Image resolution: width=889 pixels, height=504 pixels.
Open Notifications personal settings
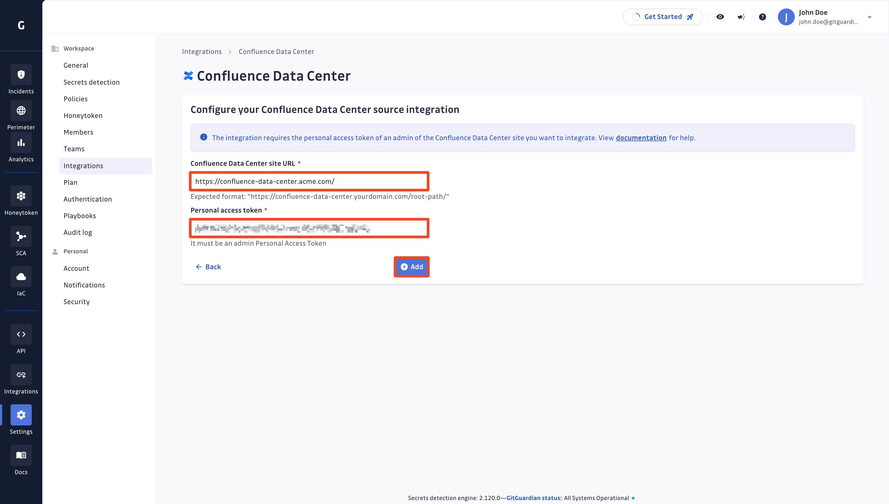(105, 285)
